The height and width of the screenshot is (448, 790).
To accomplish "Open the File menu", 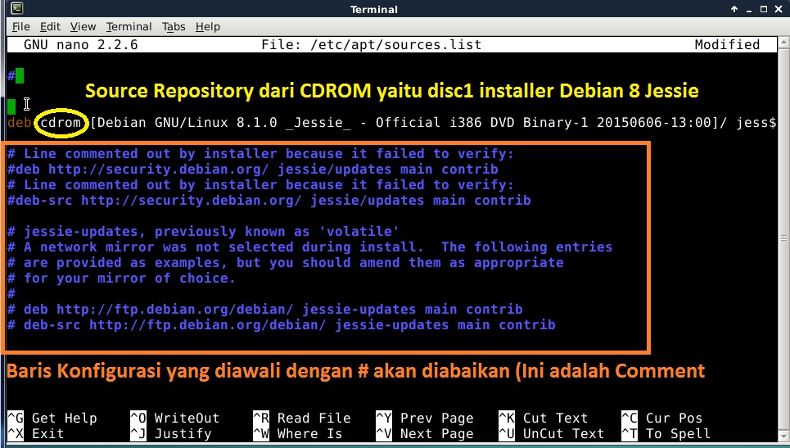I will click(21, 27).
